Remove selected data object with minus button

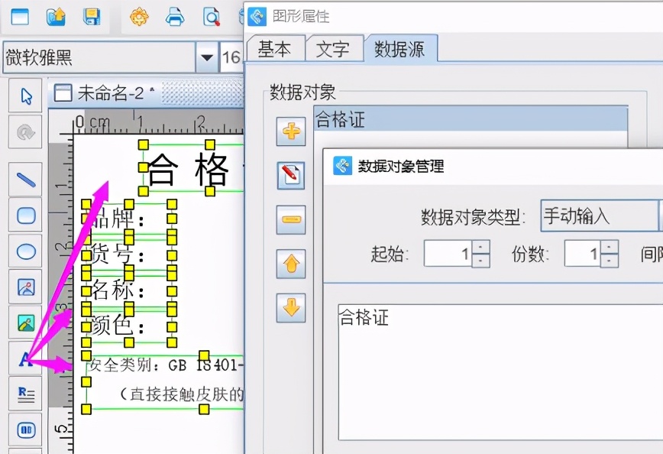[291, 220]
